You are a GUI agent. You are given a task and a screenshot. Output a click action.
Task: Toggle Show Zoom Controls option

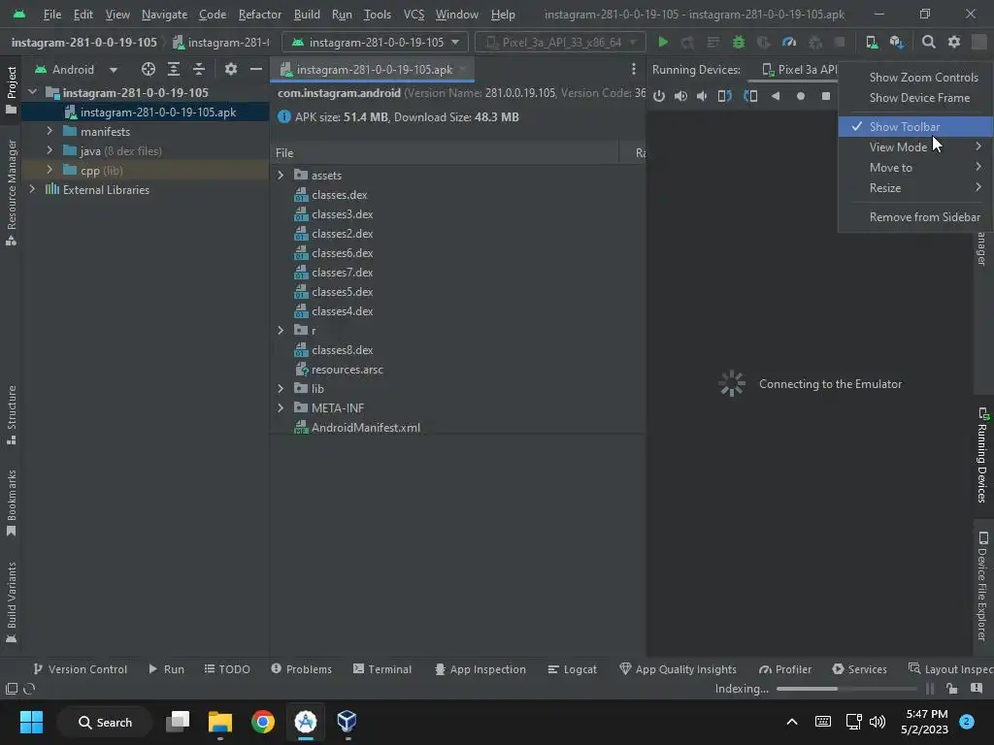tap(915, 78)
